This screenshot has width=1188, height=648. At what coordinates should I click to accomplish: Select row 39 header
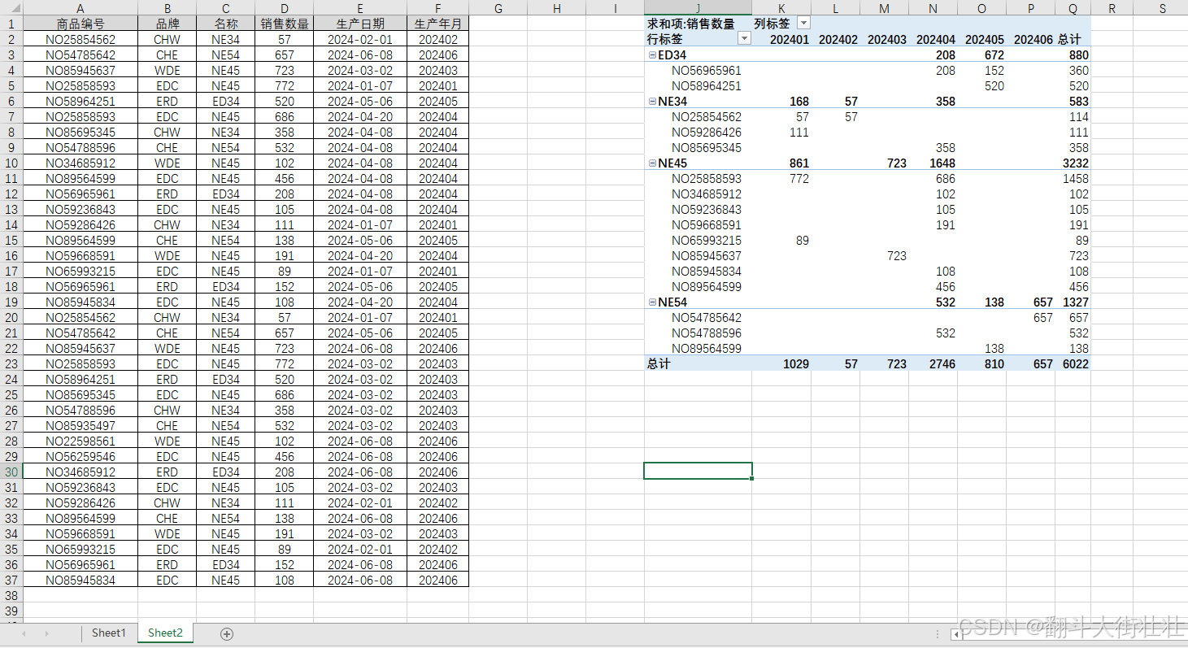point(11,611)
